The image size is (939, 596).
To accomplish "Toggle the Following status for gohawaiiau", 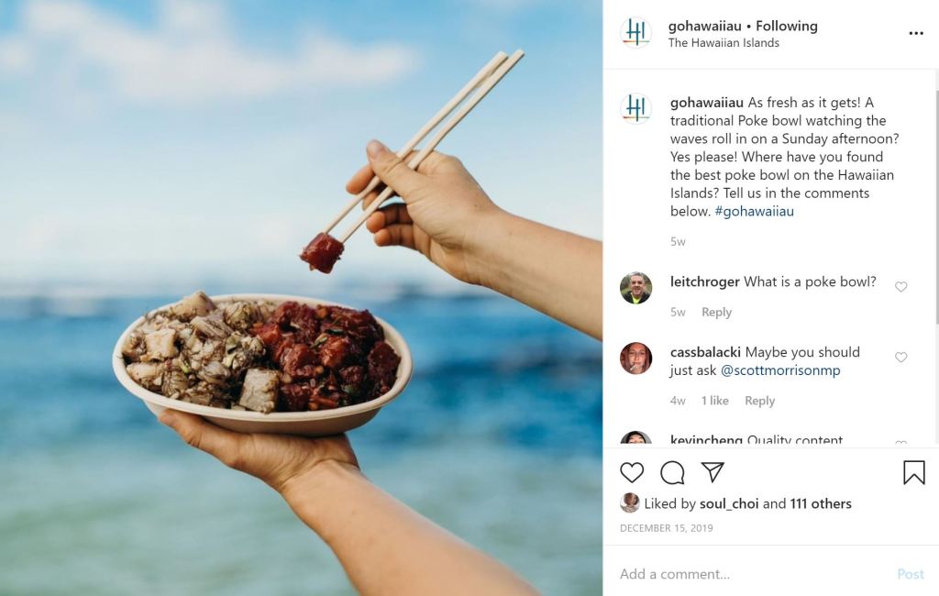I will point(786,26).
